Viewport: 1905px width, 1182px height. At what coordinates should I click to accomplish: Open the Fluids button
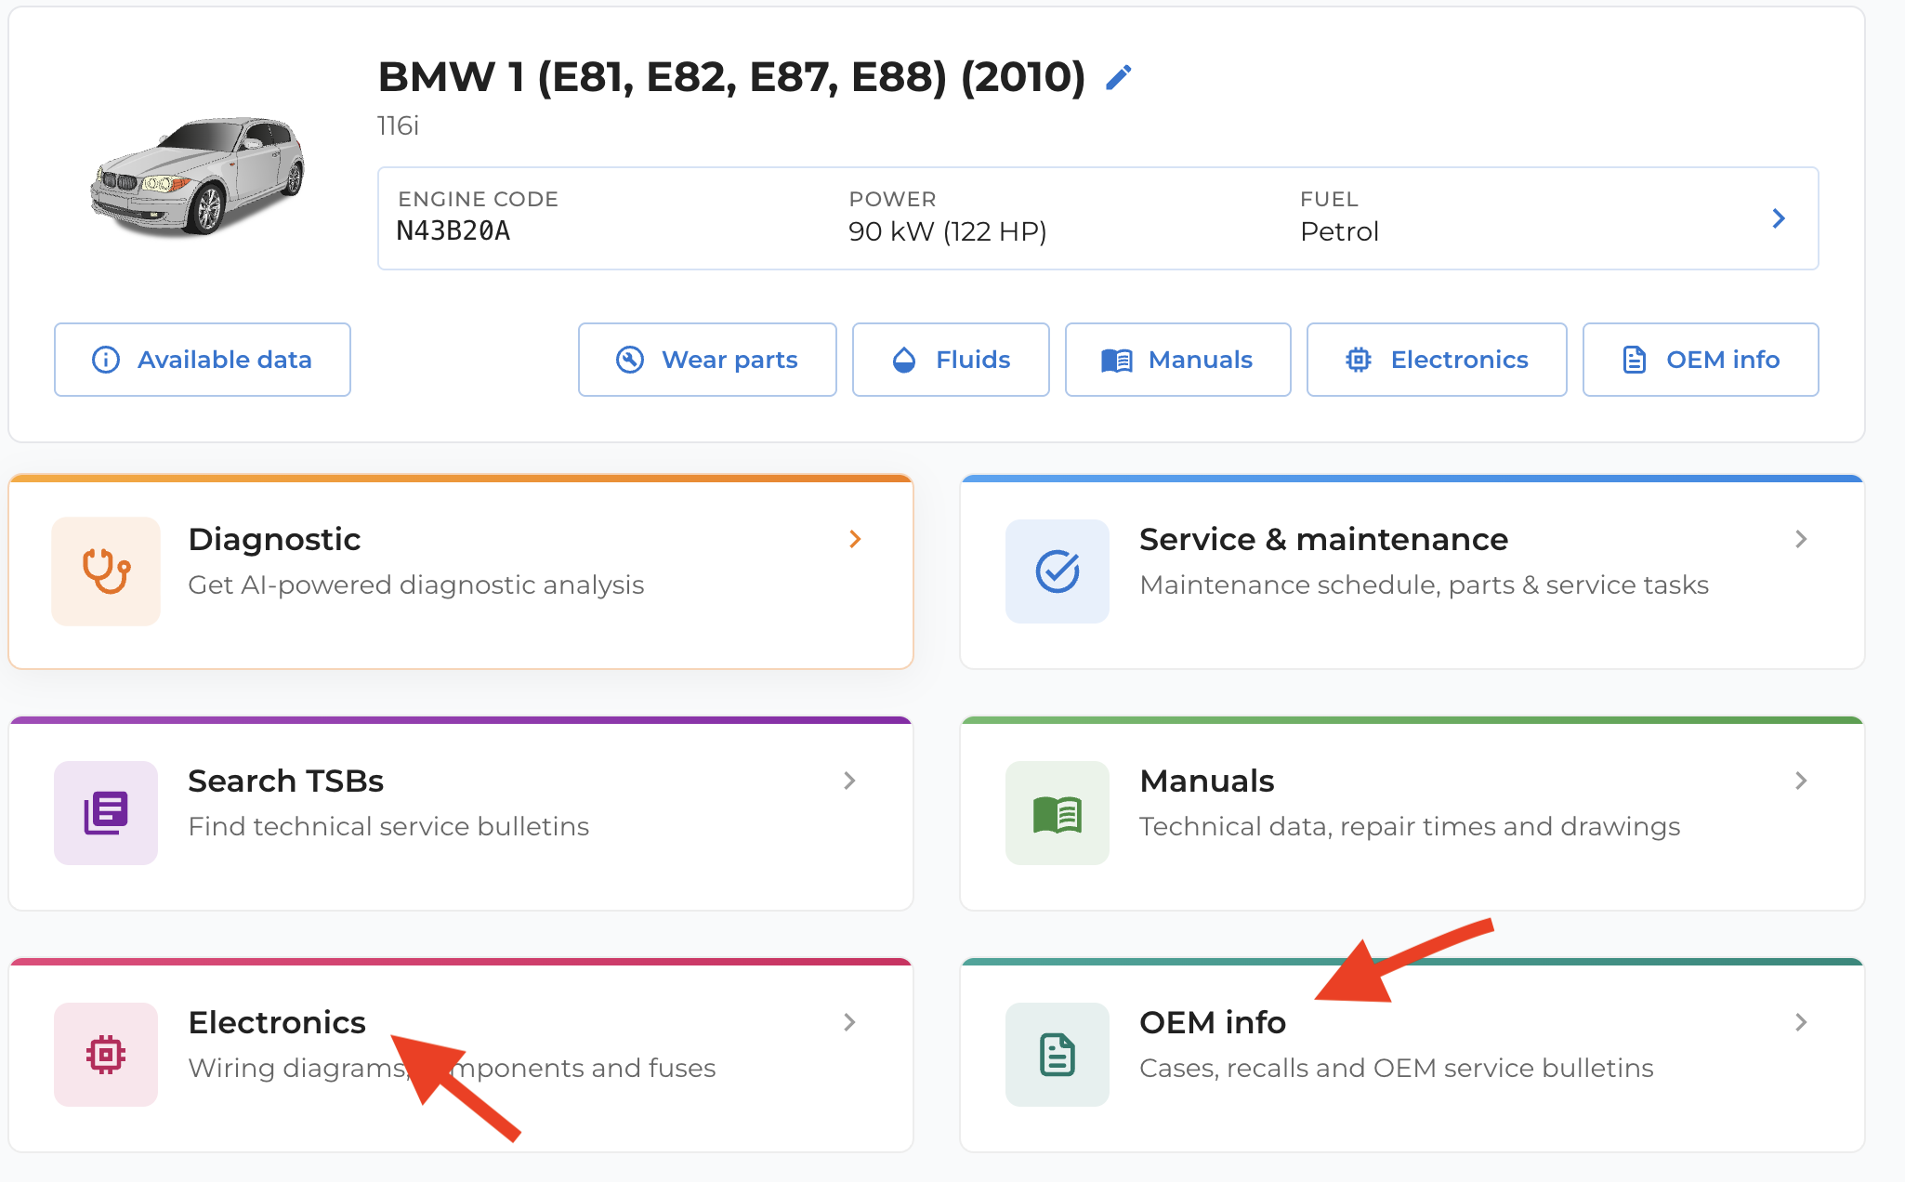click(x=951, y=360)
